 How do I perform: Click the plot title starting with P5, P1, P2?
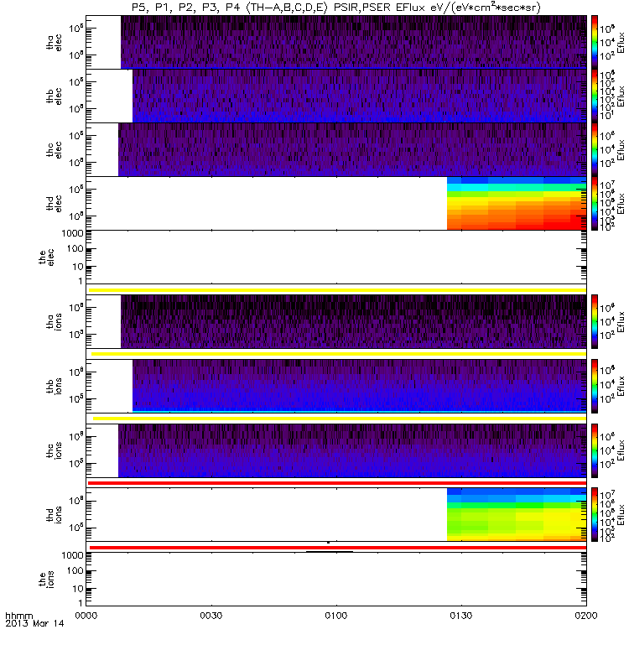(x=336, y=8)
